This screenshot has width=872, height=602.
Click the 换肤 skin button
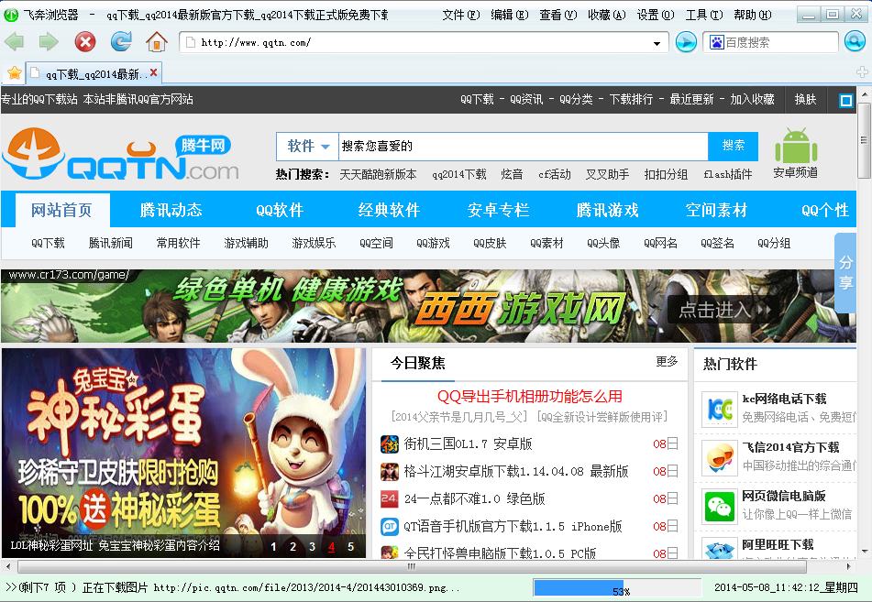805,100
